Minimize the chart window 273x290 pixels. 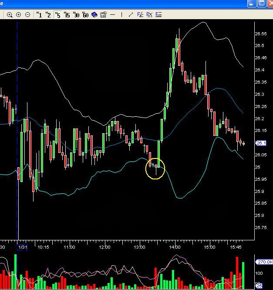point(252,3)
